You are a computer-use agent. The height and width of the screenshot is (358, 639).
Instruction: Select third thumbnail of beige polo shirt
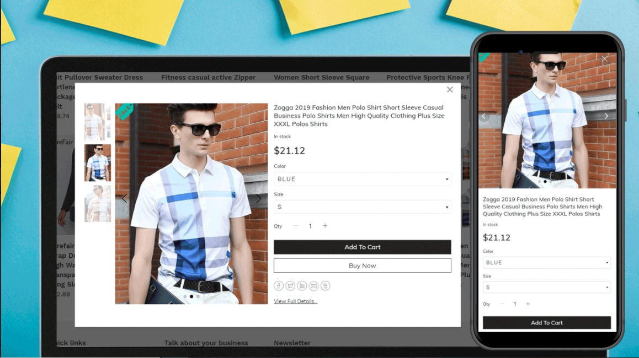click(x=98, y=204)
